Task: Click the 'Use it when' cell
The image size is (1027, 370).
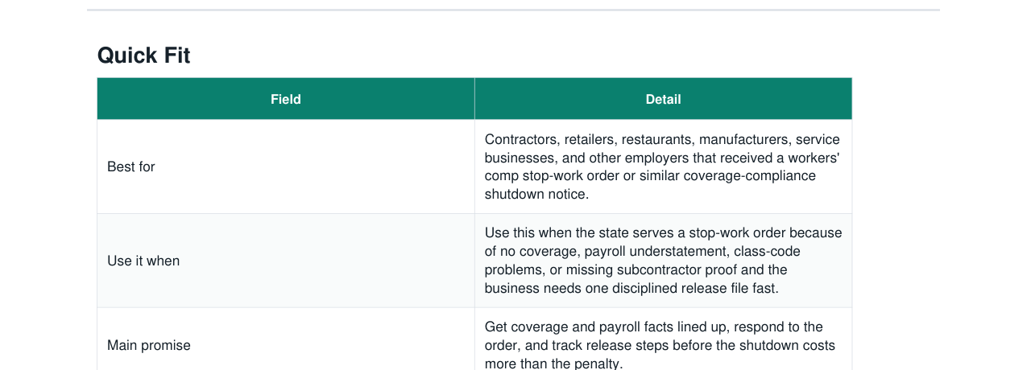Action: [x=286, y=261]
